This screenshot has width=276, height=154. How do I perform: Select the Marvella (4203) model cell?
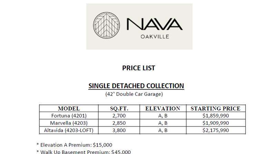tap(69, 123)
